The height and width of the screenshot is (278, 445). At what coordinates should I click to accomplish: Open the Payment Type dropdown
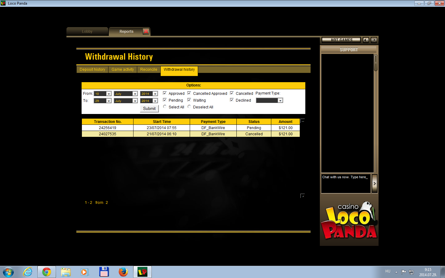tap(269, 100)
